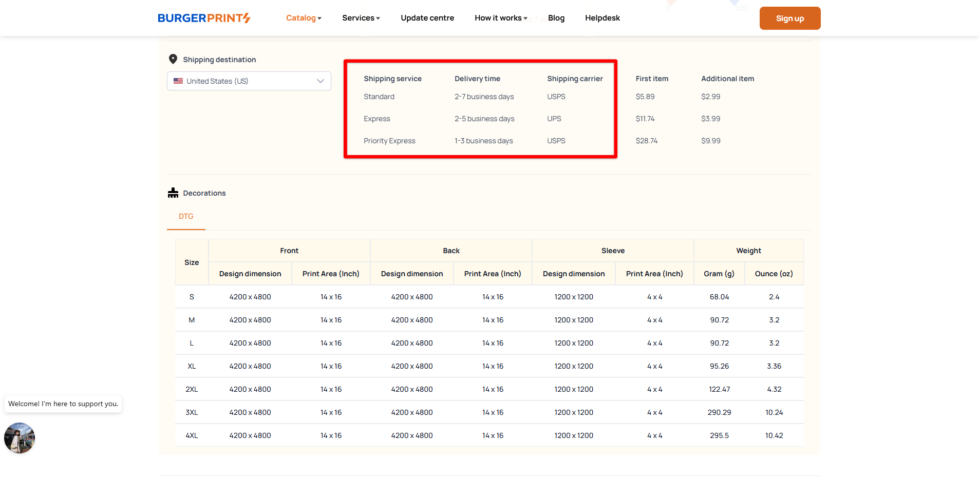The image size is (979, 477).
Task: Open the Blog page
Action: point(556,18)
